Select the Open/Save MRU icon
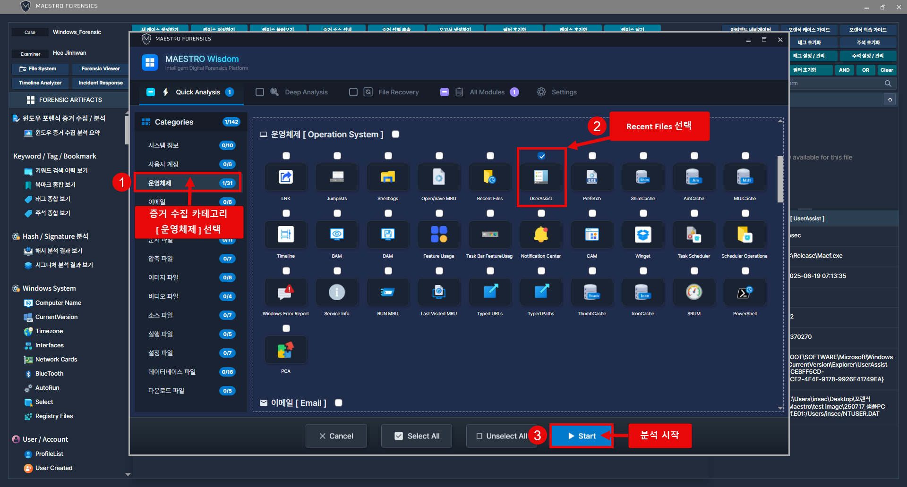The height and width of the screenshot is (487, 907). (x=439, y=177)
